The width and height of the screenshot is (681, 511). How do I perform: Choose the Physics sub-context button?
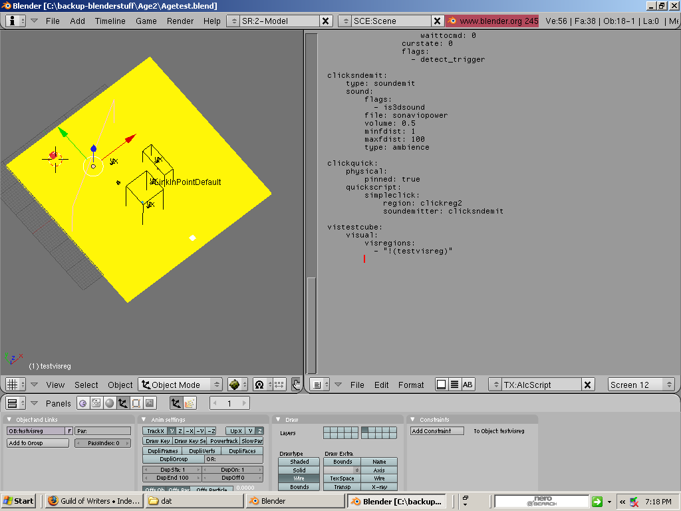click(x=190, y=403)
